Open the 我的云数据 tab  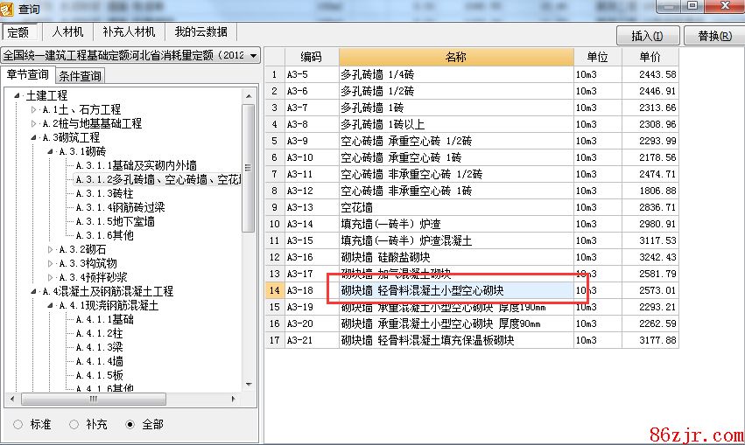pyautogui.click(x=200, y=32)
